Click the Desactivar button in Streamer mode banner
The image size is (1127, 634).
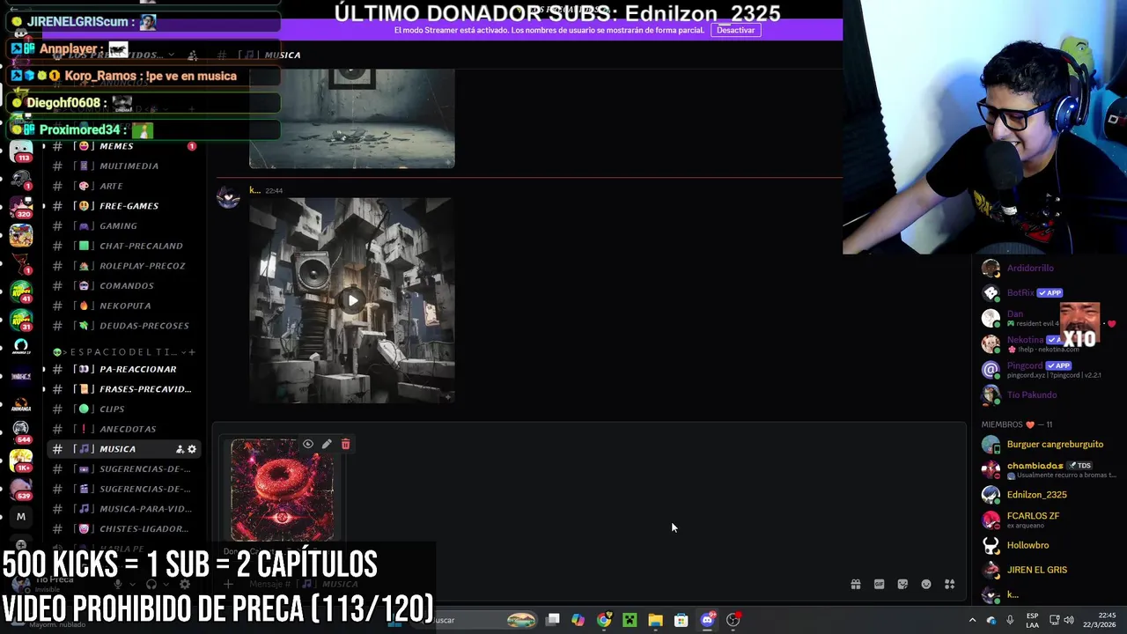[x=735, y=30]
